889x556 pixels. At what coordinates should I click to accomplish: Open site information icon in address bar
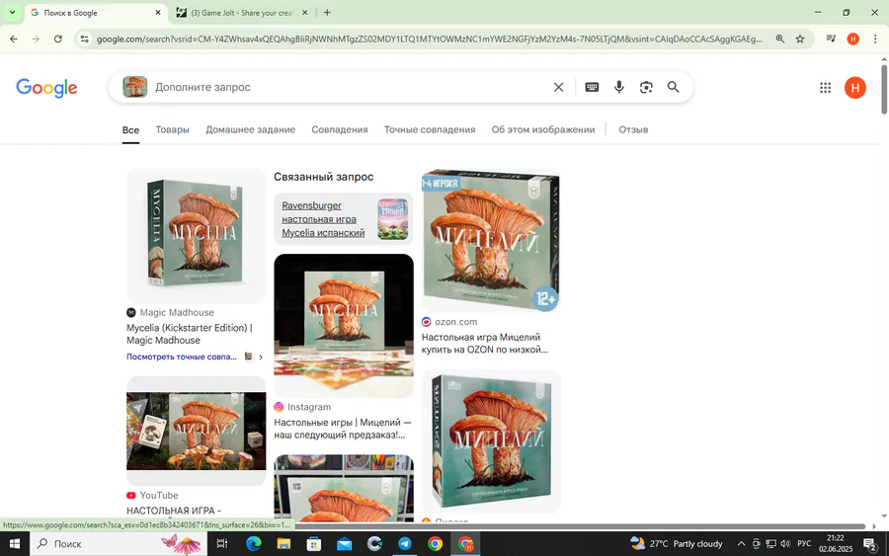(x=85, y=40)
